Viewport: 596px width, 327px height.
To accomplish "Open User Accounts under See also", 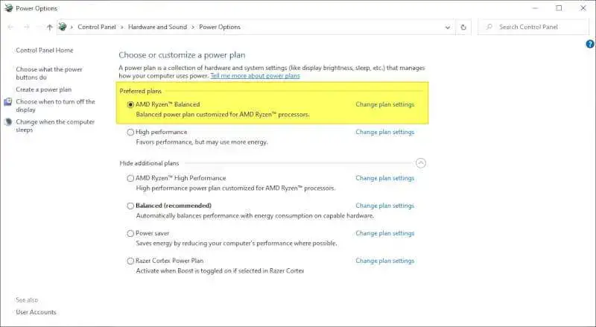I will tap(36, 312).
